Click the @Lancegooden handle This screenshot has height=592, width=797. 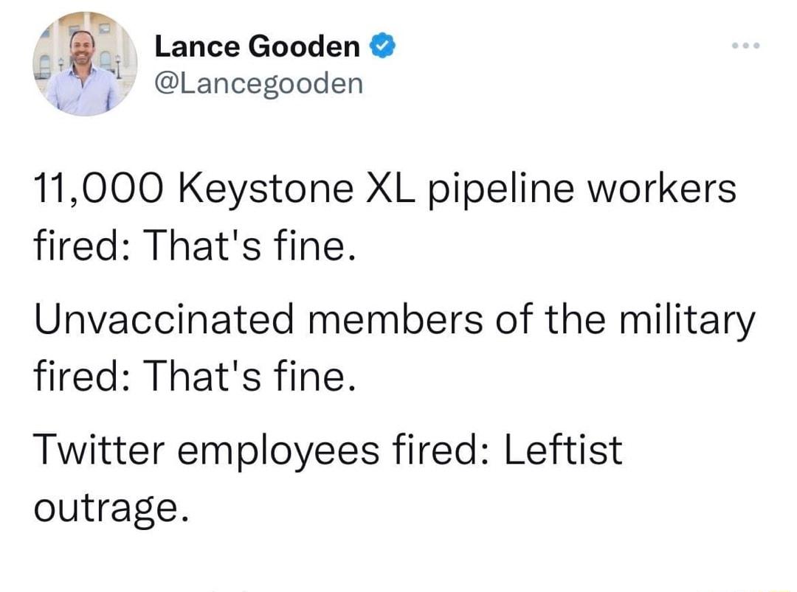pyautogui.click(x=257, y=83)
